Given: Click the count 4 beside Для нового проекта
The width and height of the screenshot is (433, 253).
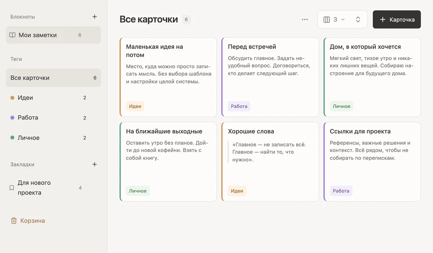Looking at the screenshot, I should [80, 188].
